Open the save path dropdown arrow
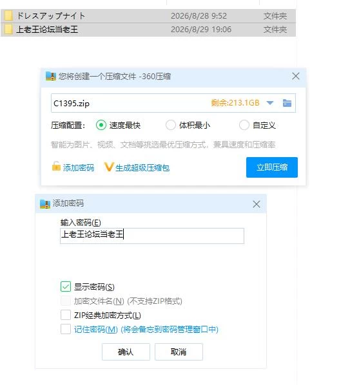 270,103
